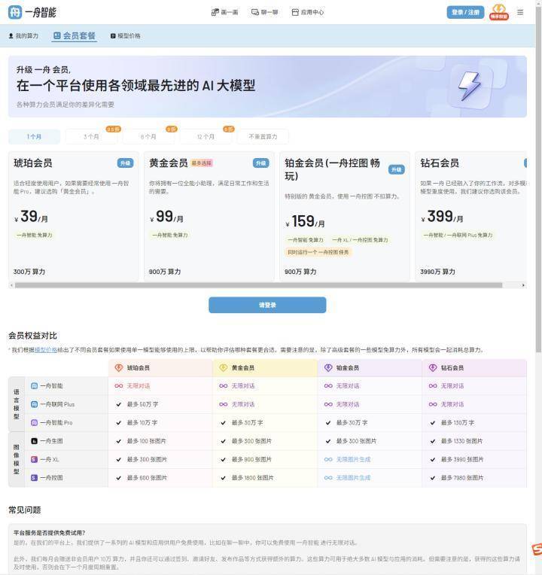Switch to 会员套餐 tab

click(74, 35)
